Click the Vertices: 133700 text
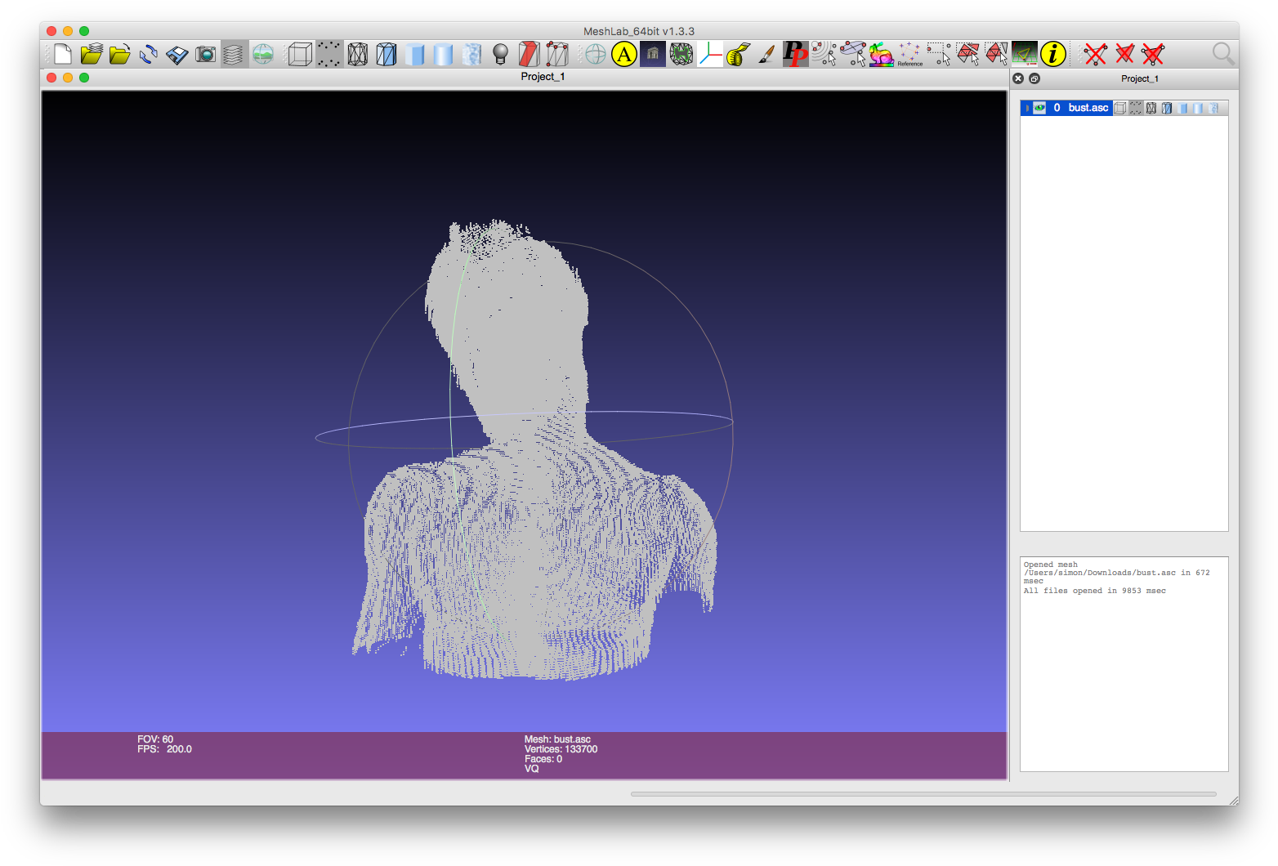The height and width of the screenshot is (866, 1278). [561, 749]
